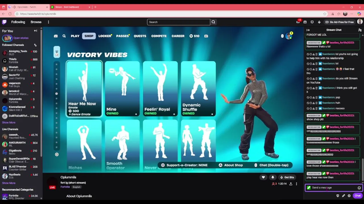Open the LOCKER tab

[x=105, y=36]
